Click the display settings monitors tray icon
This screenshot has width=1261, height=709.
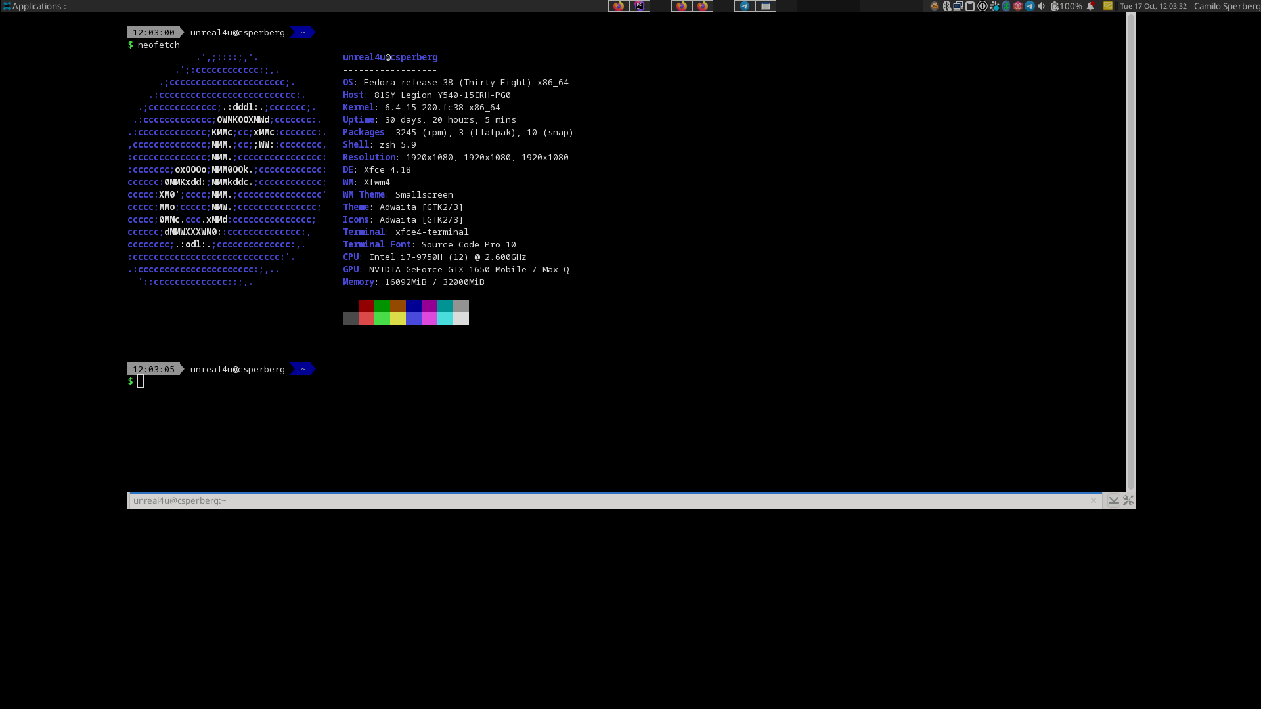click(x=958, y=6)
